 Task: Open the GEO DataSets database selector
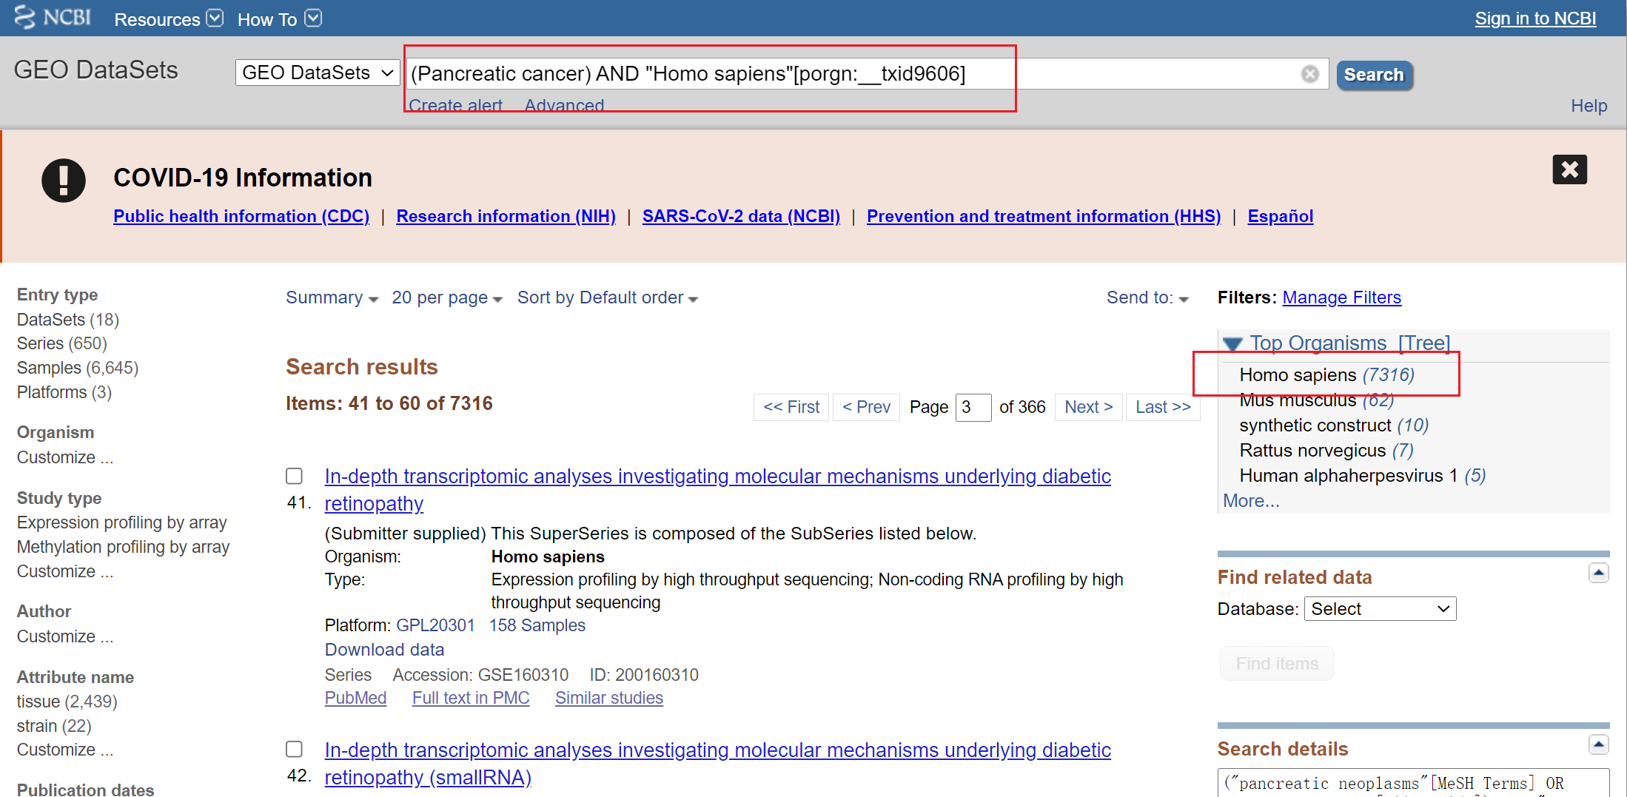(x=318, y=73)
